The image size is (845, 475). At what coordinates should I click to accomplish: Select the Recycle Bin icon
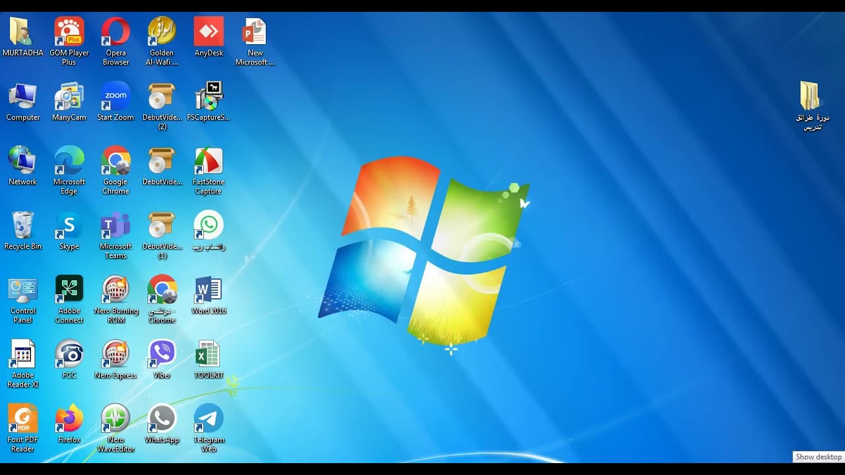pos(23,226)
